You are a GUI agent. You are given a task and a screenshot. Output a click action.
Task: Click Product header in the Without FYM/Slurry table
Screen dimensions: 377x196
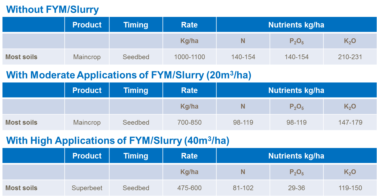point(87,25)
